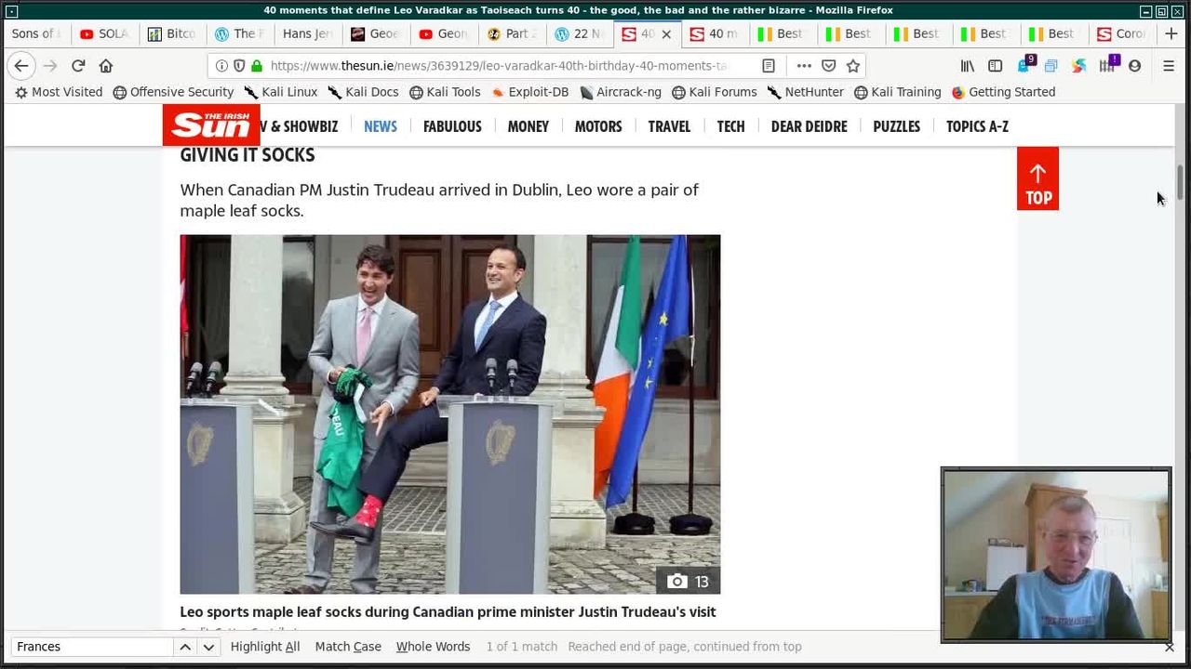1191x669 pixels.
Task: Find next match down arrow
Action: tap(208, 647)
